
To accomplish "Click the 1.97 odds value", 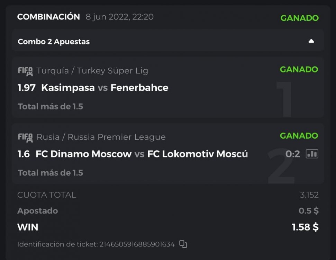I will (27, 88).
